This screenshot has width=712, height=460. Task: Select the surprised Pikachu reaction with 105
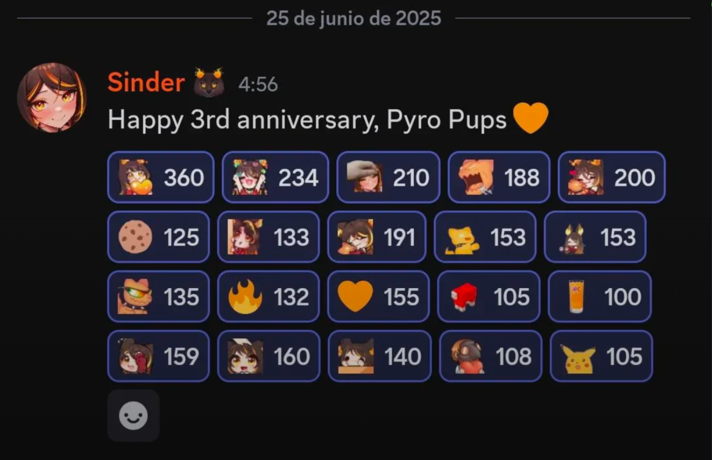601,356
